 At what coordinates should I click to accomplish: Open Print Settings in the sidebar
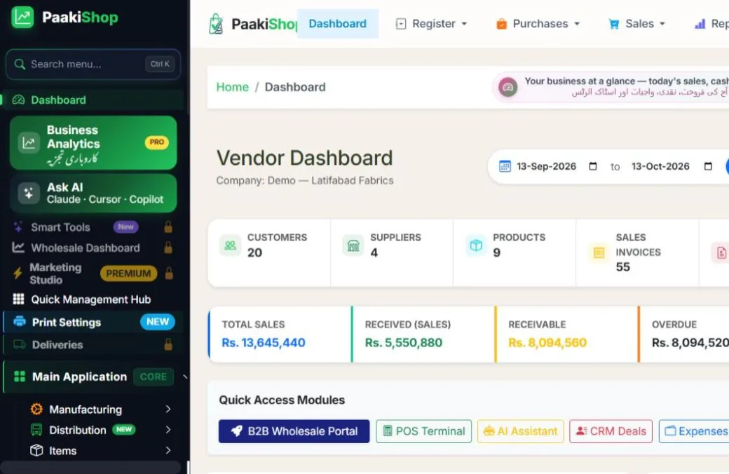click(x=93, y=322)
